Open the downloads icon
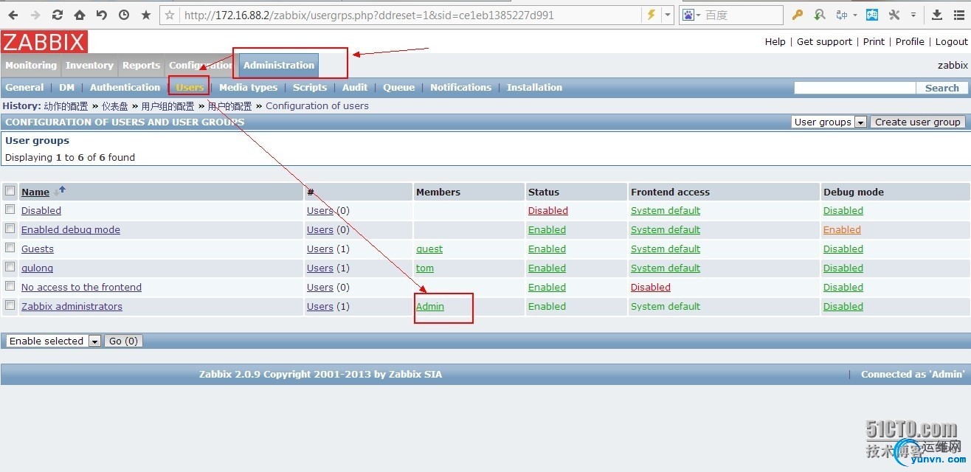The image size is (971, 472). click(x=936, y=15)
